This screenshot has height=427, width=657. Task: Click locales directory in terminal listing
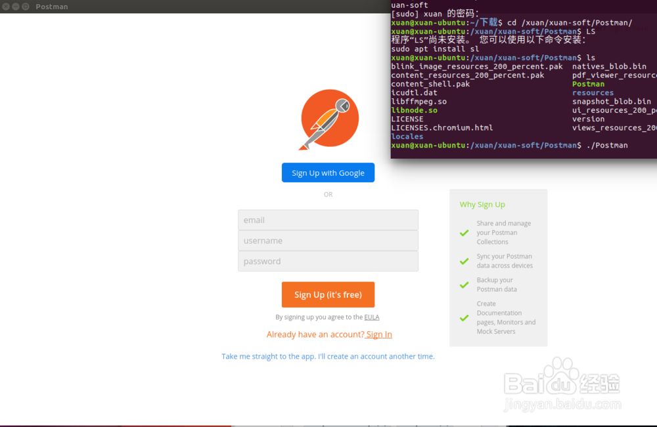(x=407, y=136)
